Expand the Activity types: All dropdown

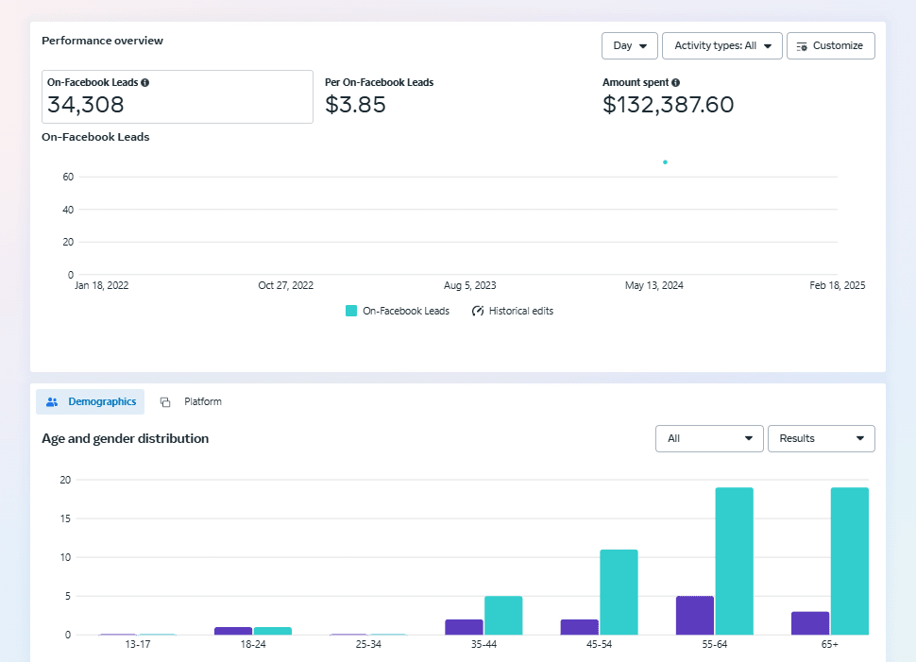[x=721, y=46]
